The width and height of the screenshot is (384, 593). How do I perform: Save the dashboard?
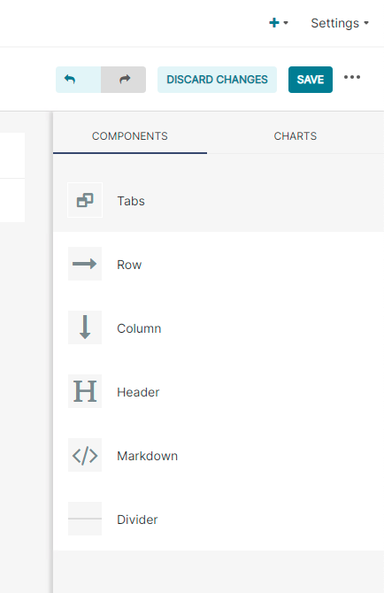point(311,80)
